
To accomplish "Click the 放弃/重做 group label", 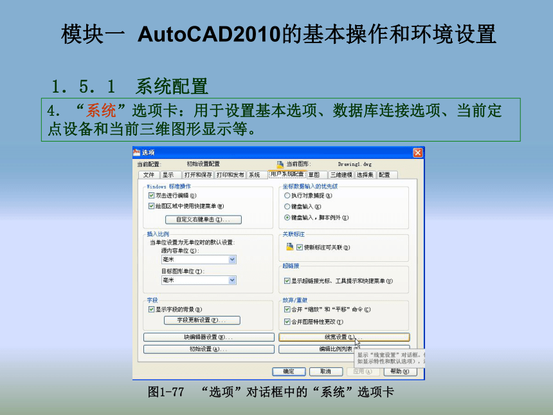I will click(x=295, y=300).
